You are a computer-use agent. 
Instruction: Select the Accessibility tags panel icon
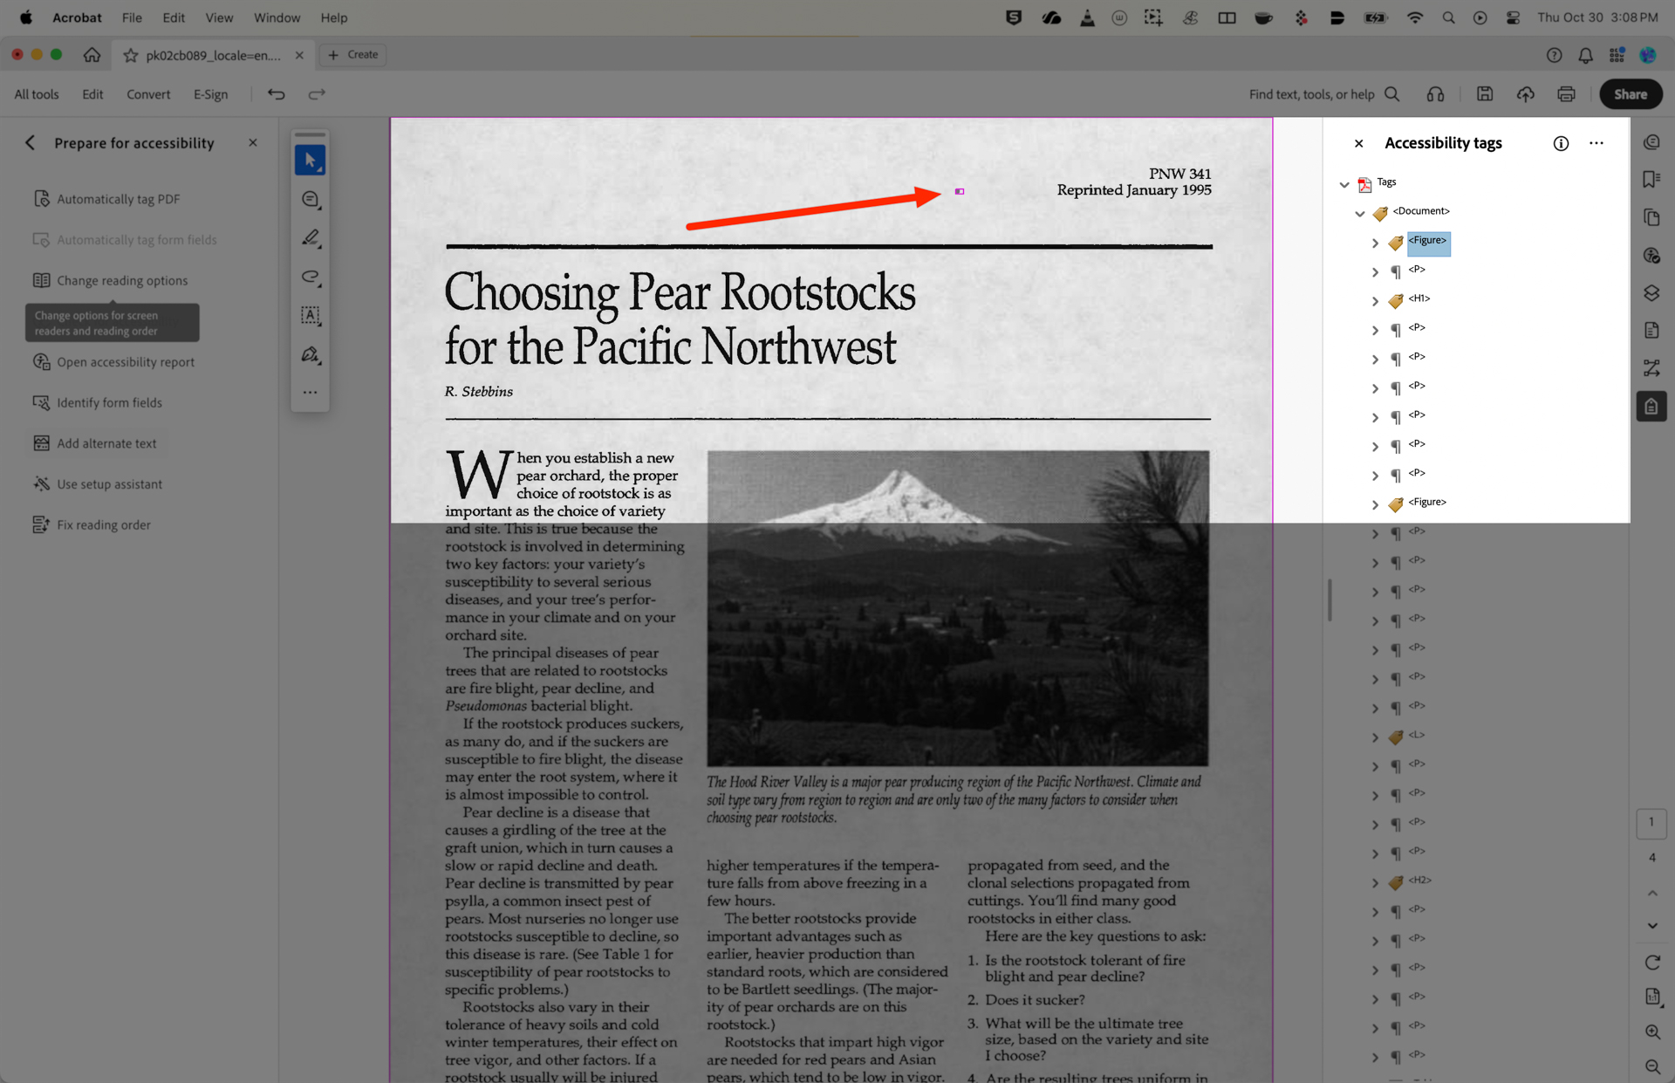(x=1651, y=406)
